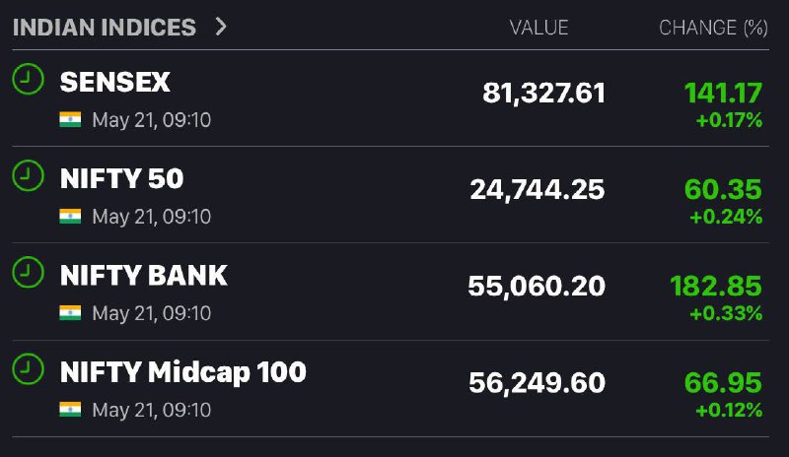This screenshot has height=457, width=789.
Task: Click NIFTY BANK percent change +0.33%
Action: [726, 313]
